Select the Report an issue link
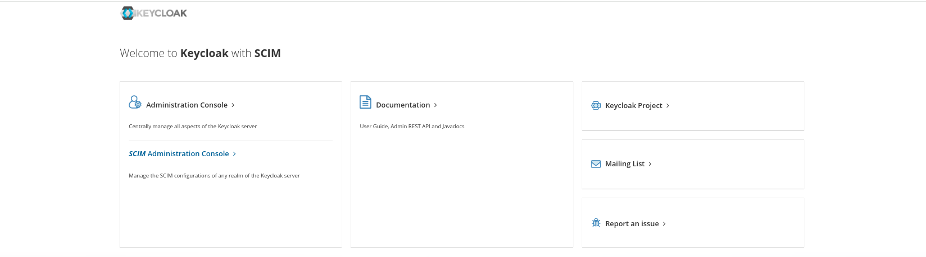Viewport: 926px width, 257px height. 632,224
